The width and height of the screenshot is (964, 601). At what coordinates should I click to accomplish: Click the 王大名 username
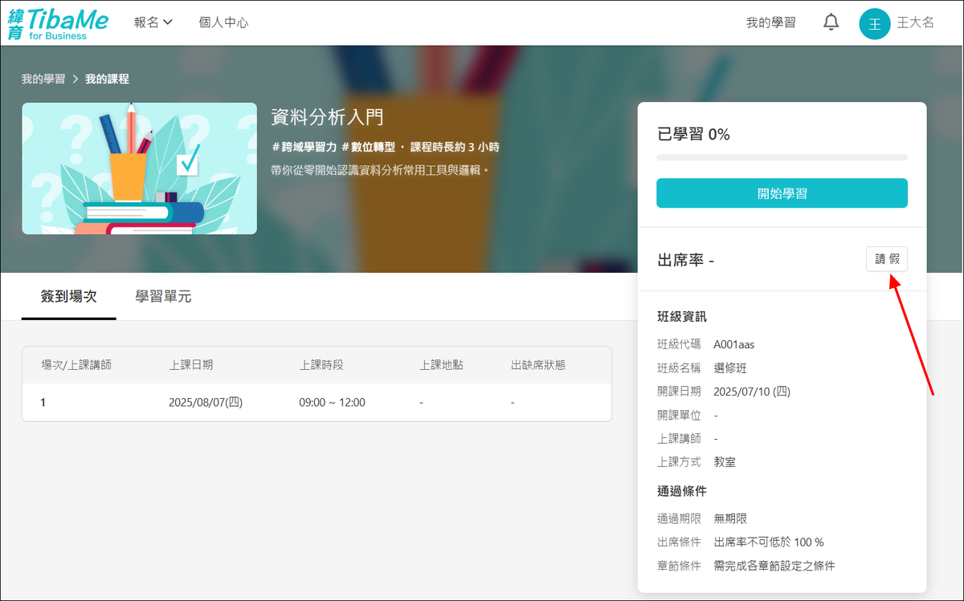coord(915,22)
